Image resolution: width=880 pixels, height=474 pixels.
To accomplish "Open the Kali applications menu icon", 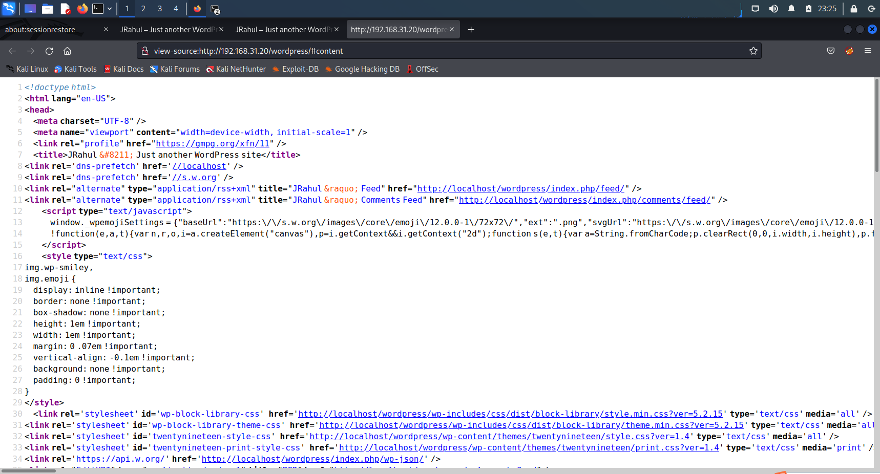I will click(x=9, y=8).
